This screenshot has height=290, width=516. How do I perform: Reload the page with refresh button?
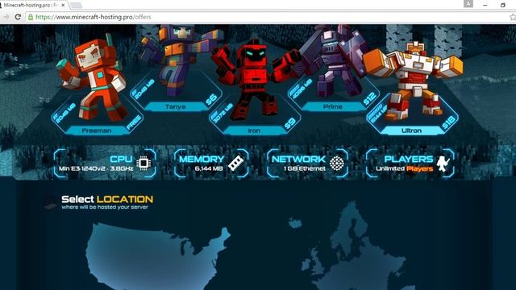click(x=18, y=17)
